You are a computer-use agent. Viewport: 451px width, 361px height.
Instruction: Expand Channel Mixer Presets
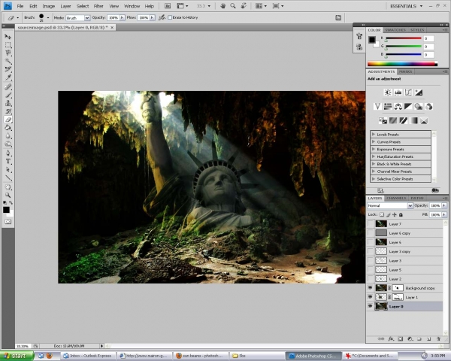click(374, 171)
